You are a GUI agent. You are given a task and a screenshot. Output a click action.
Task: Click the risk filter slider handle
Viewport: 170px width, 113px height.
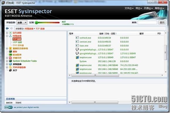point(37,23)
